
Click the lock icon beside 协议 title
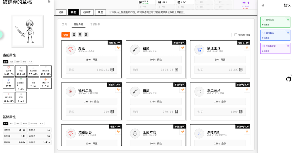(x=263, y=5)
